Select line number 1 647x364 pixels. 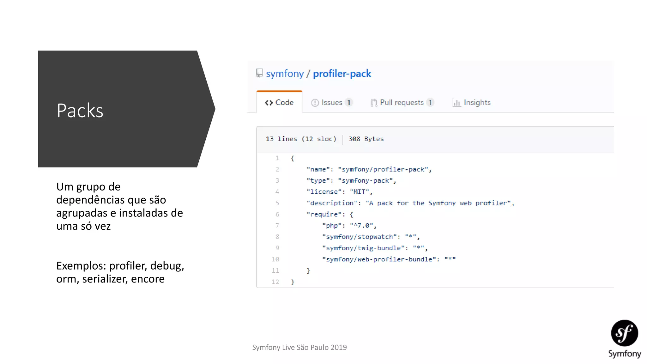click(277, 158)
